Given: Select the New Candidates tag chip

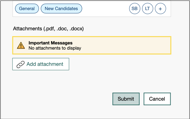Looking at the screenshot, I should [x=61, y=9].
